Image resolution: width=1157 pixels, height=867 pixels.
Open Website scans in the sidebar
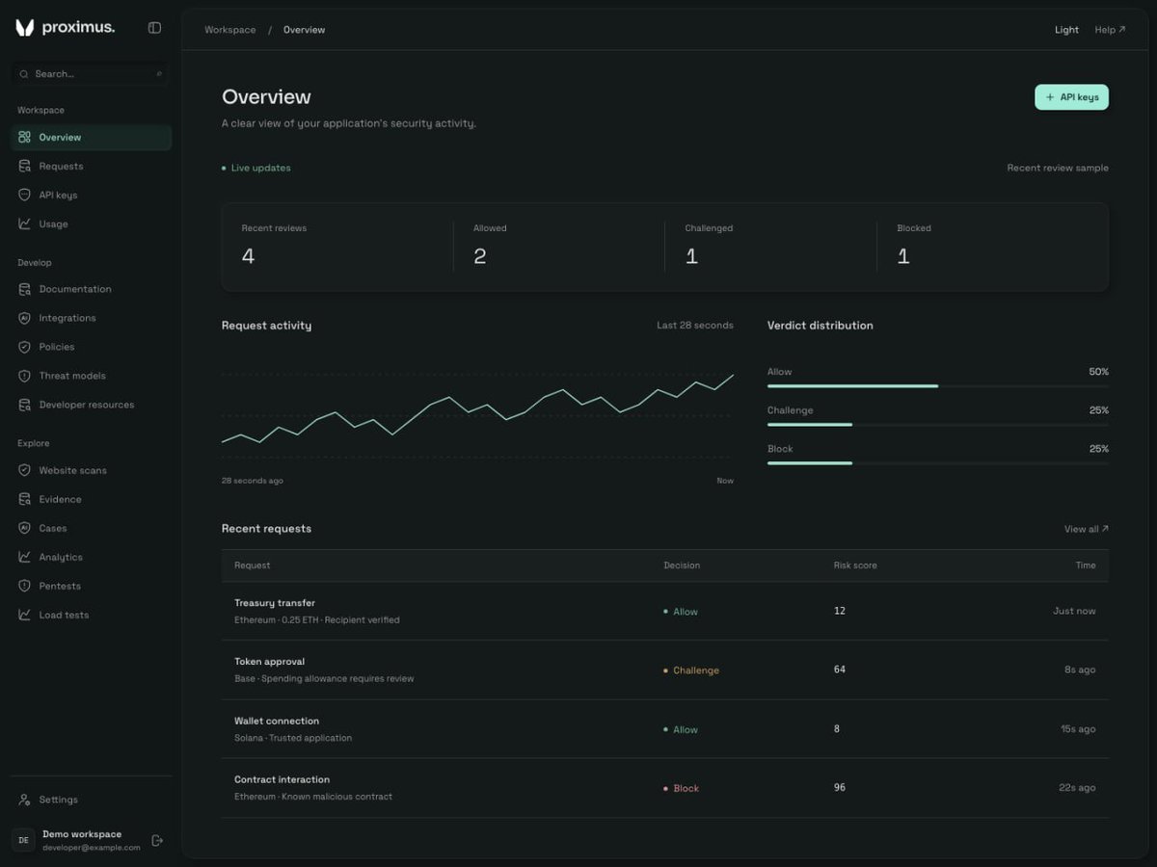coord(92,470)
